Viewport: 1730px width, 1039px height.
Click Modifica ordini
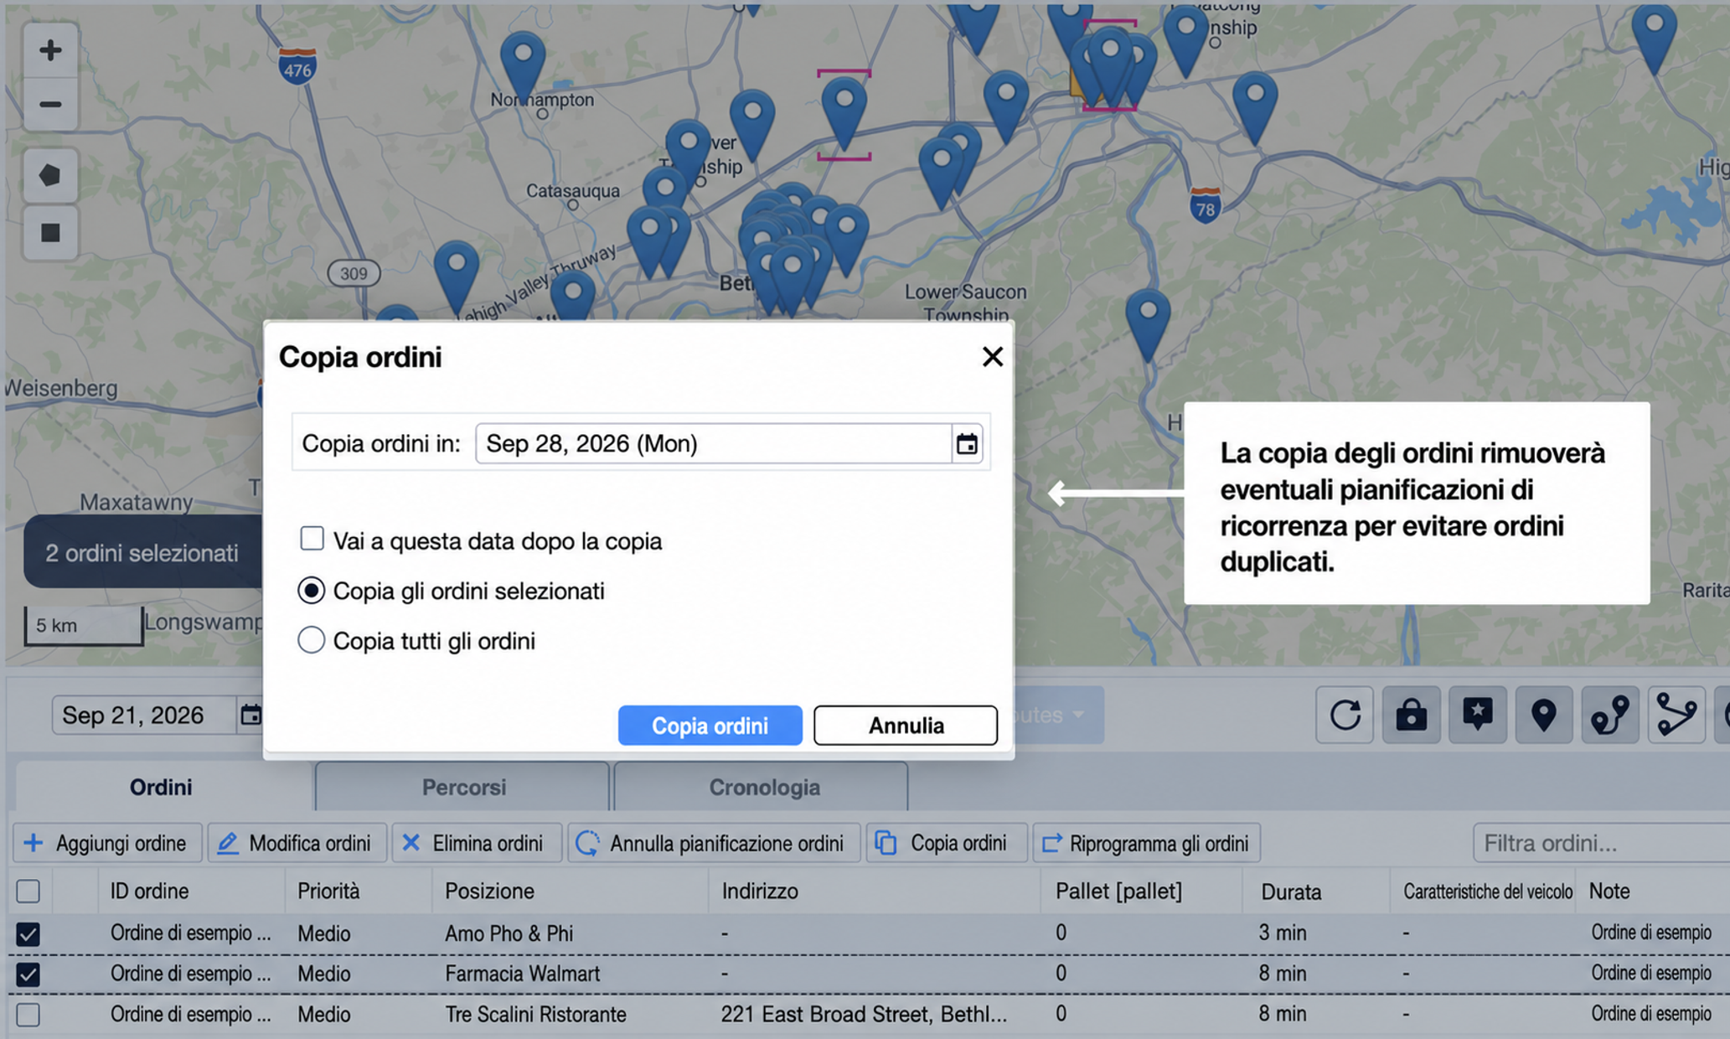pos(296,843)
